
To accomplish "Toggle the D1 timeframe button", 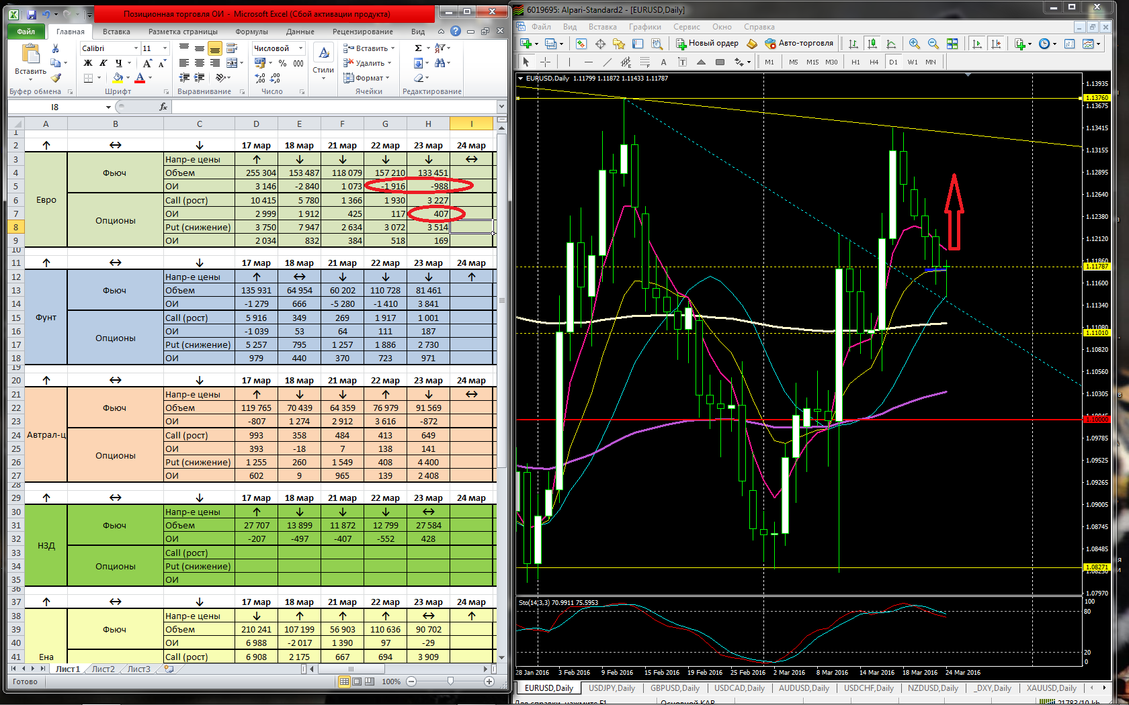I will tap(893, 62).
